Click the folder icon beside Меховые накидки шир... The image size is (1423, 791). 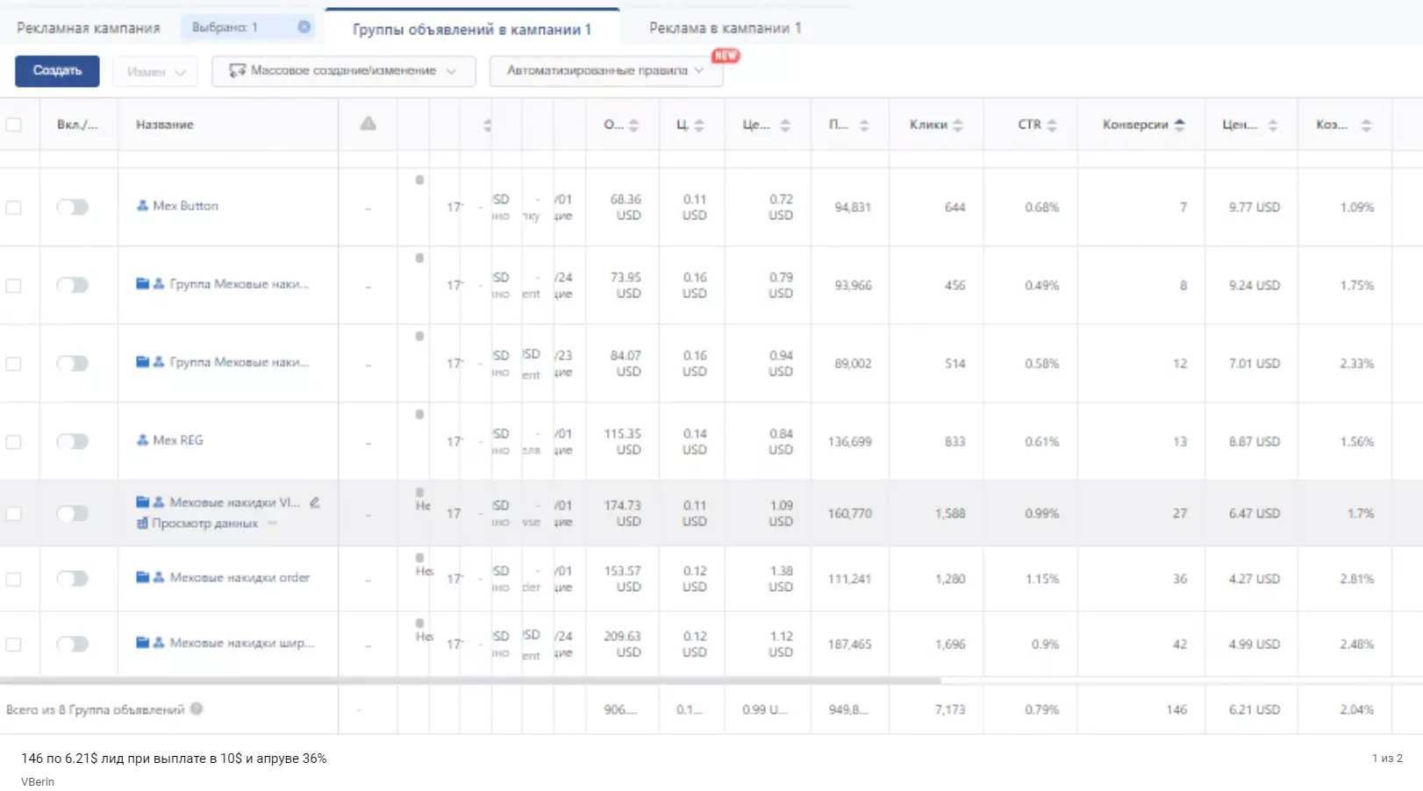[x=142, y=643]
